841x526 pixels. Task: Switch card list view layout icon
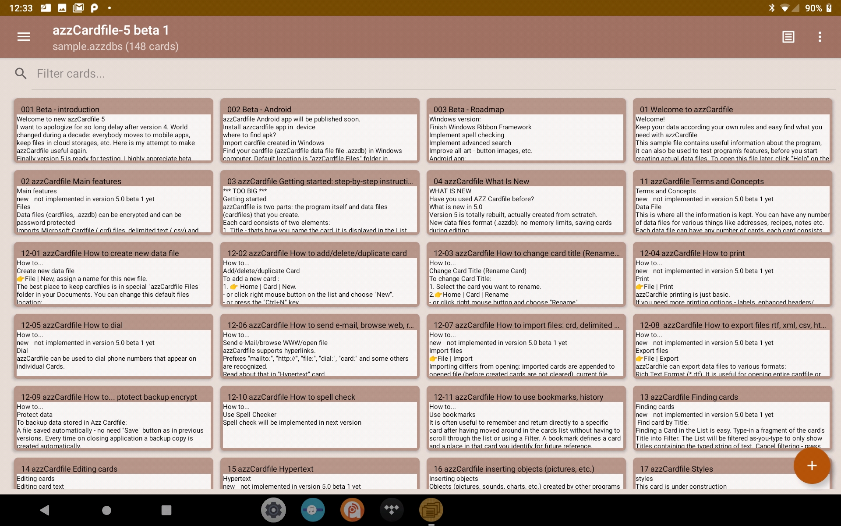[x=788, y=37]
